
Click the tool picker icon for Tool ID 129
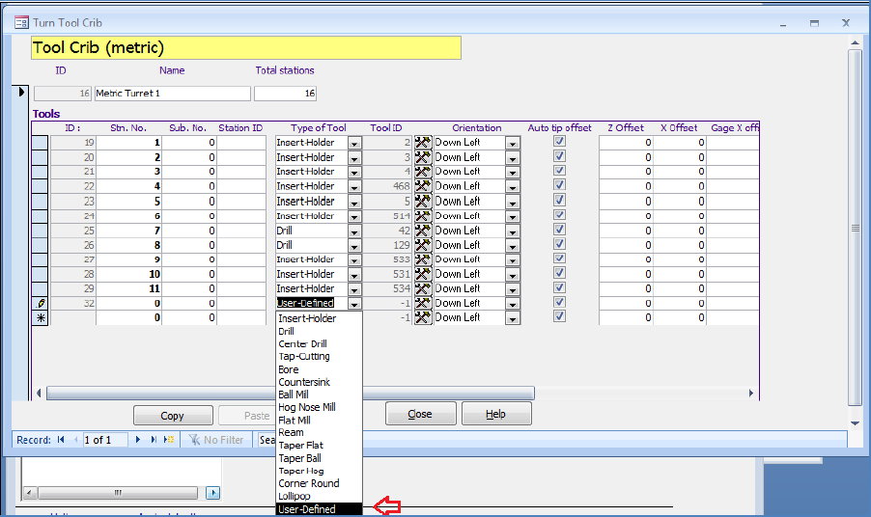422,245
